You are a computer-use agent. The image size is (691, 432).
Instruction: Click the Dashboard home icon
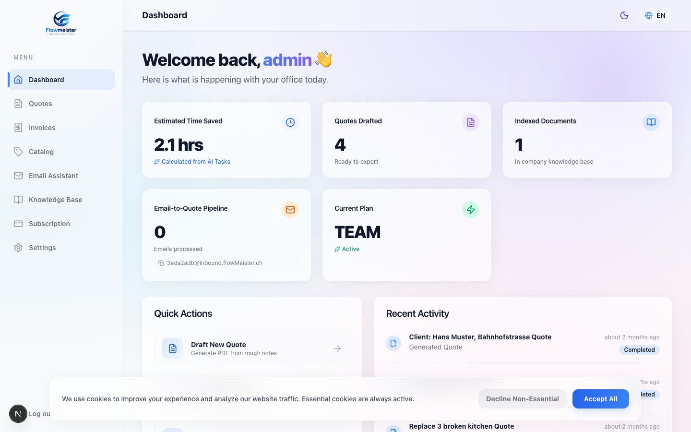click(18, 80)
